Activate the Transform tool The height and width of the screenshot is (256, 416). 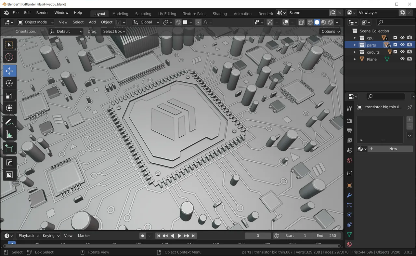coord(9,108)
